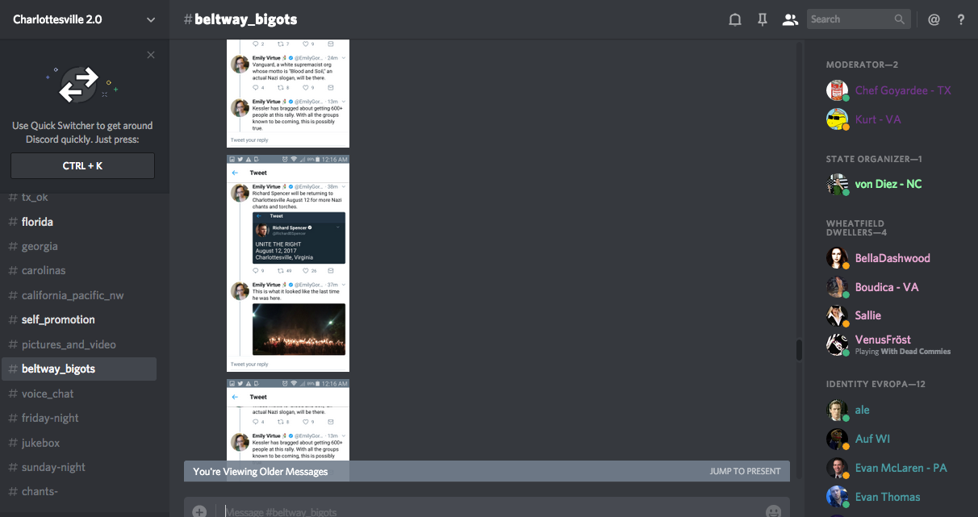The image size is (978, 517).
Task: Jump to present messages
Action: [x=745, y=471]
